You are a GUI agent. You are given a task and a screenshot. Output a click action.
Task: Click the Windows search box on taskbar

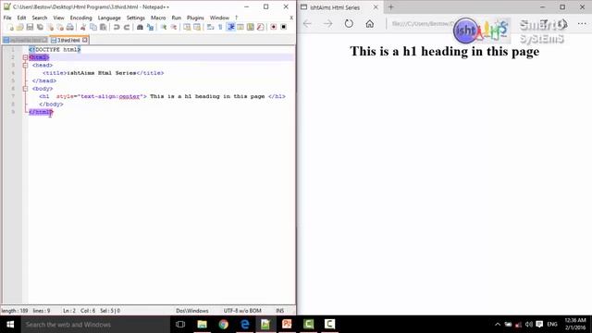95,325
